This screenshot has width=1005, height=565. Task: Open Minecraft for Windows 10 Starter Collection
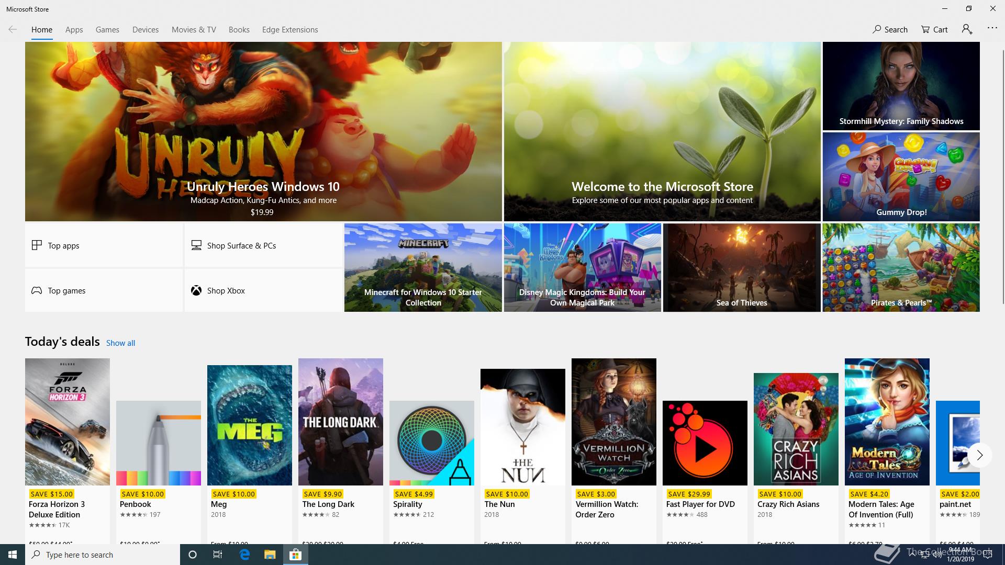[x=423, y=268]
